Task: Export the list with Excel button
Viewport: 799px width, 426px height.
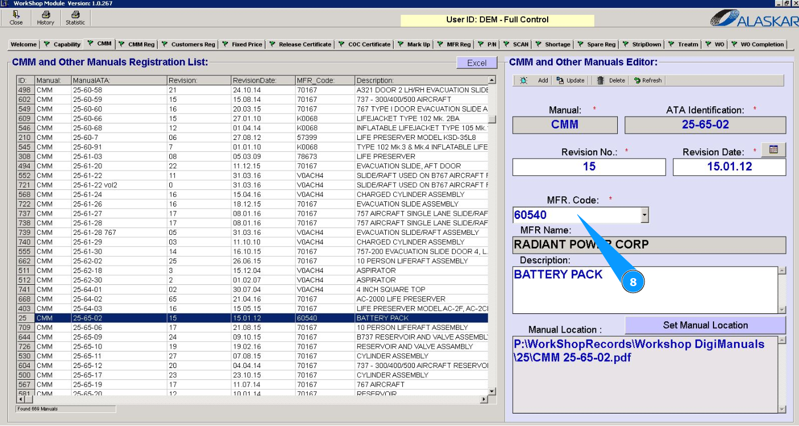Action: 476,63
